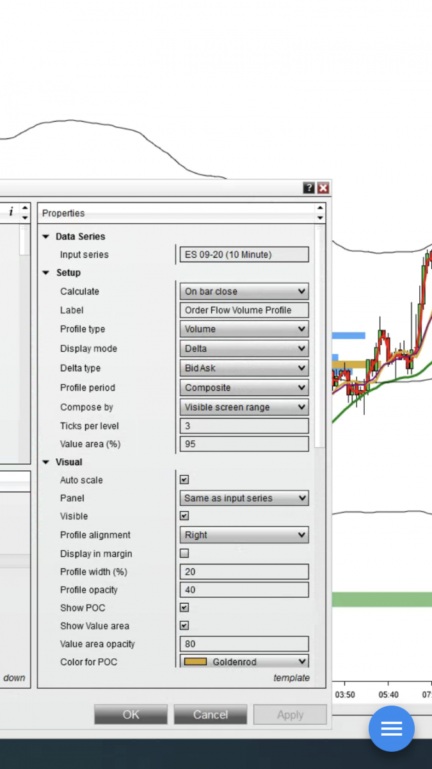Open the Profile type dropdown
The height and width of the screenshot is (769, 432).
point(244,329)
